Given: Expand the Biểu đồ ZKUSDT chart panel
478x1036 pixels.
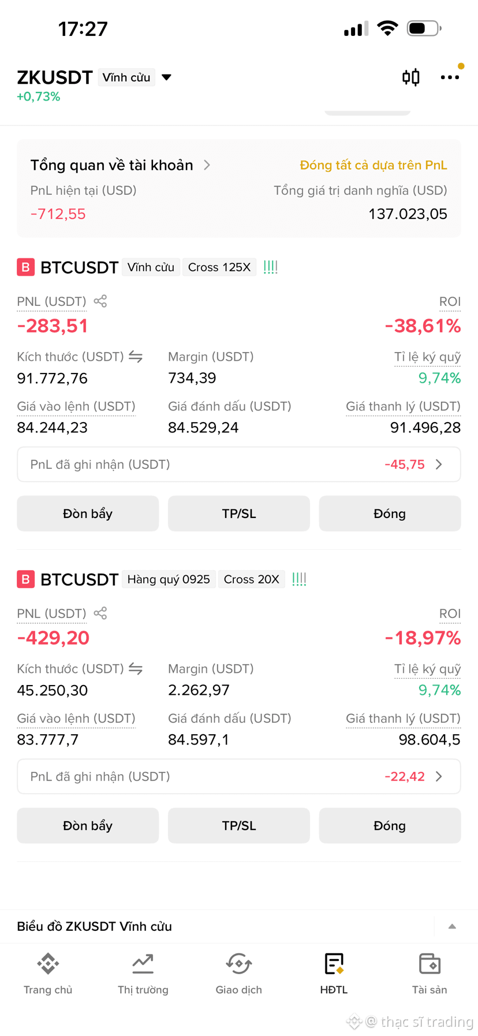Looking at the screenshot, I should 452,926.
